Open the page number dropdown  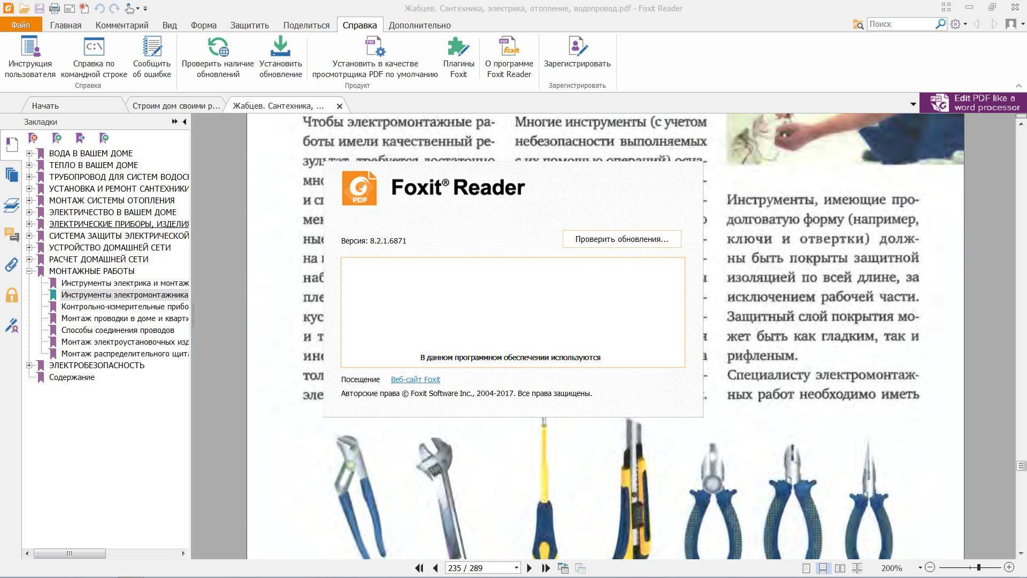pyautogui.click(x=516, y=568)
